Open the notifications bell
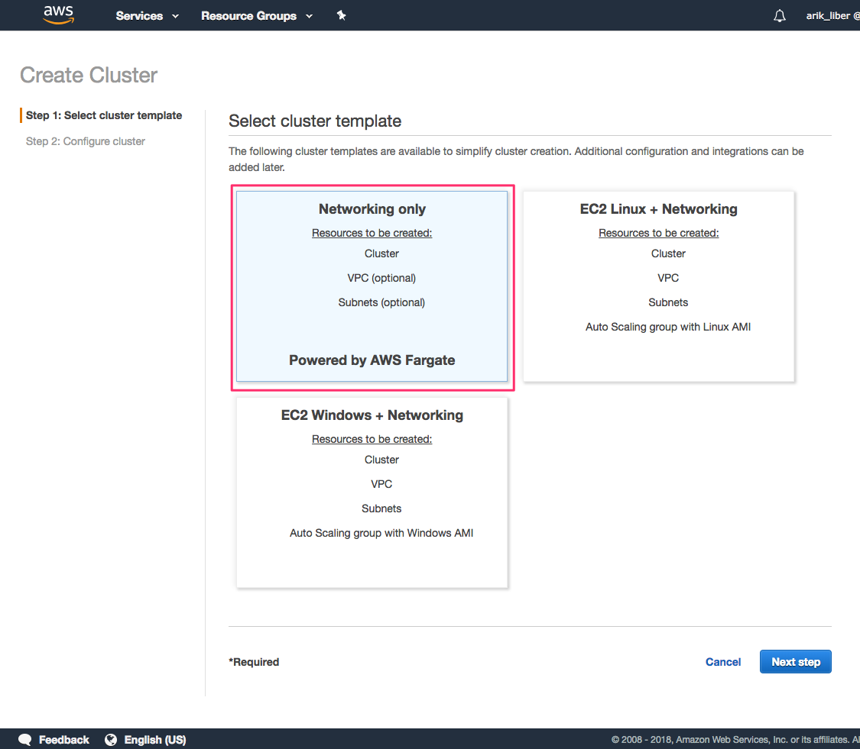This screenshot has height=749, width=860. coord(779,15)
